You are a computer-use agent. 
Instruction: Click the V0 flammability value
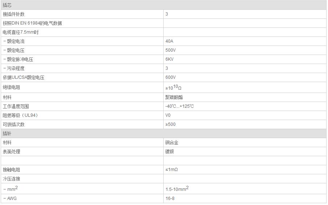(168, 115)
